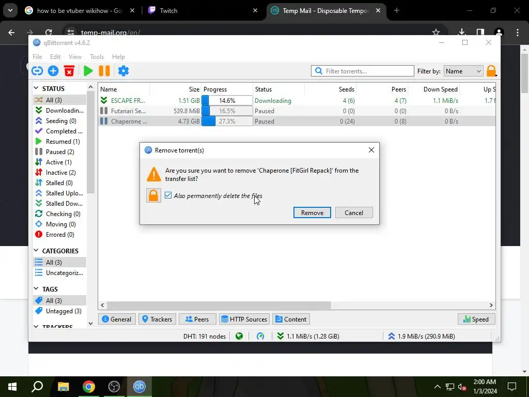The height and width of the screenshot is (397, 529).
Task: Open the Speed graph button
Action: click(x=476, y=319)
